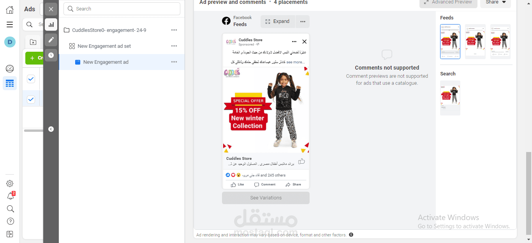Click Advanced Preview button

[x=448, y=2]
